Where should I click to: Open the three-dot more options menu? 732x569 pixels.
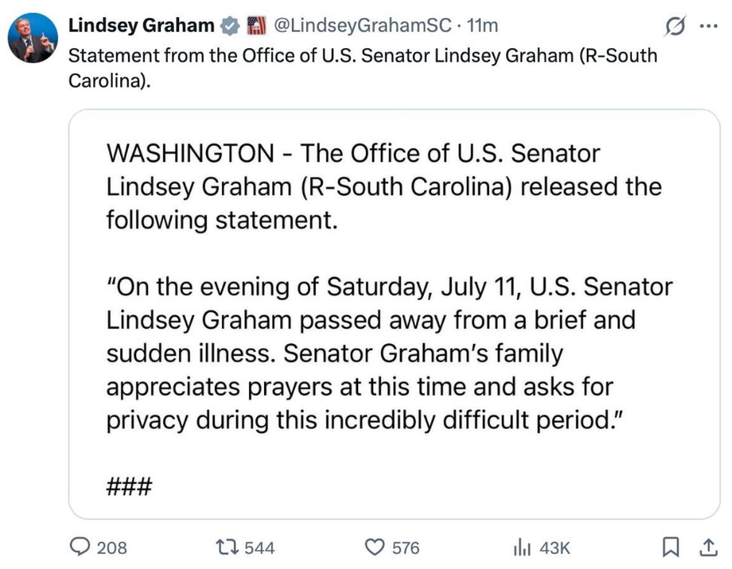(709, 26)
